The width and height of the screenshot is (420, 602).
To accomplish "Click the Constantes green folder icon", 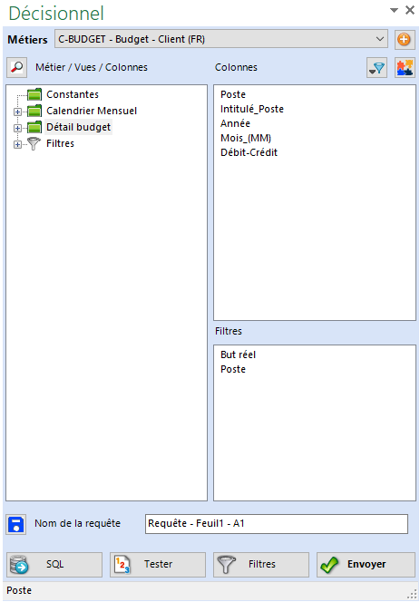I will point(34,94).
